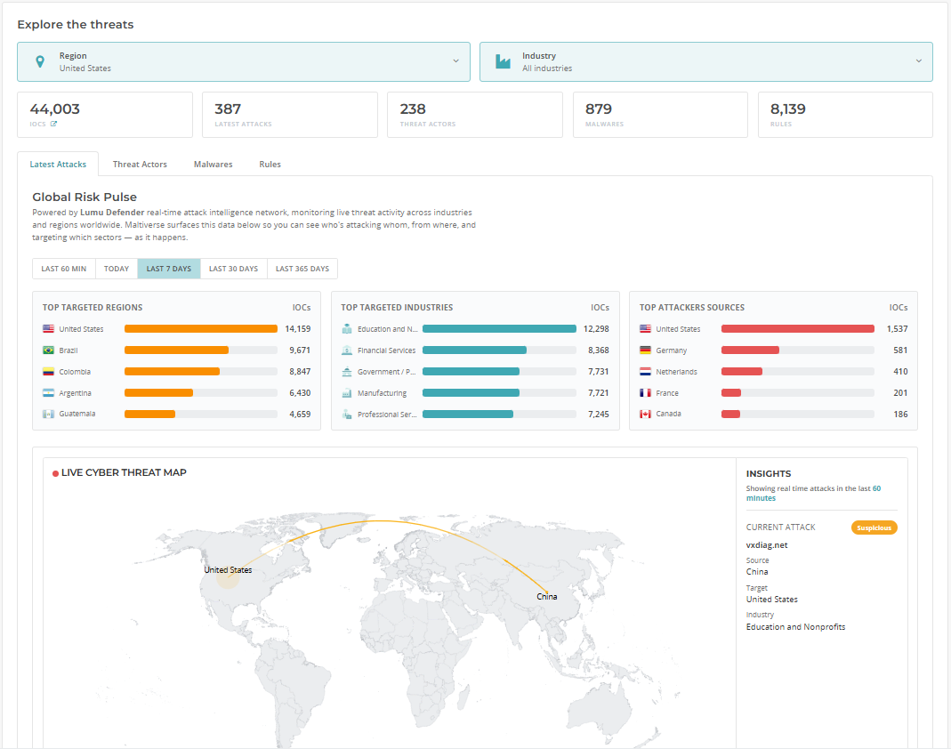Click the Education and Nonprofits industry icon

tap(347, 329)
